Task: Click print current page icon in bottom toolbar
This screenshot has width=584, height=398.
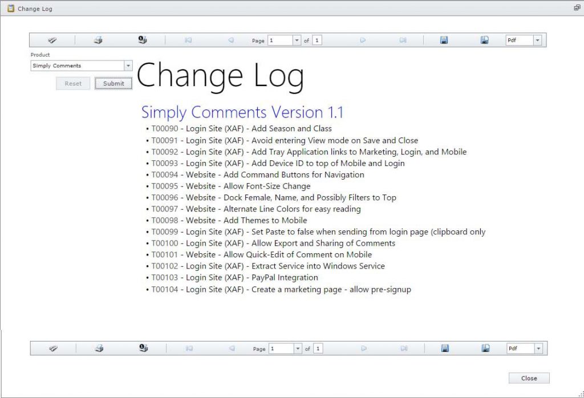Action: pyautogui.click(x=144, y=348)
